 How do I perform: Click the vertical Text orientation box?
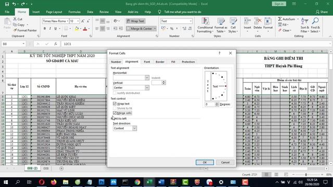click(208, 86)
